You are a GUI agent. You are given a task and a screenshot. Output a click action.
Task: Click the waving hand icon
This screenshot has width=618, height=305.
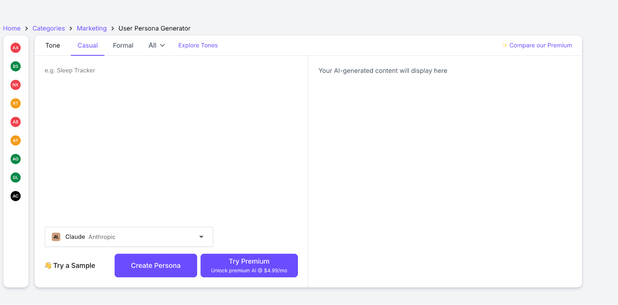coord(48,265)
